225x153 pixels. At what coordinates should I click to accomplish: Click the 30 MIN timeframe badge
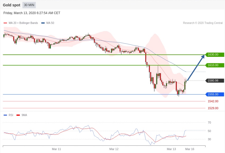pos(29,5)
